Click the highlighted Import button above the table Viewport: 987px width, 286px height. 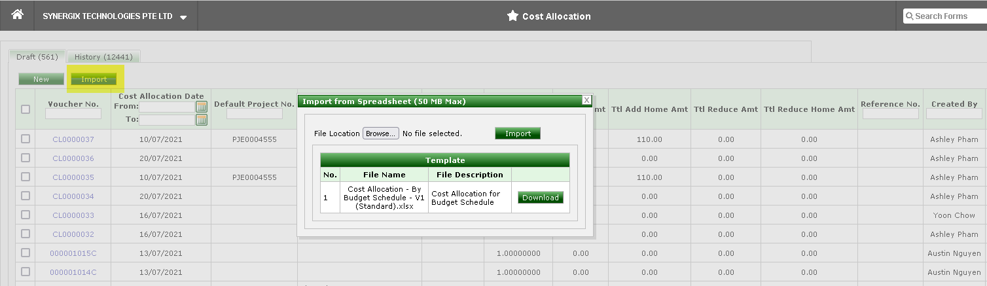94,79
